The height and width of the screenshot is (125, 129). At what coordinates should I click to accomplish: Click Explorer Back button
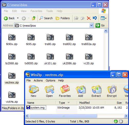click(9, 18)
